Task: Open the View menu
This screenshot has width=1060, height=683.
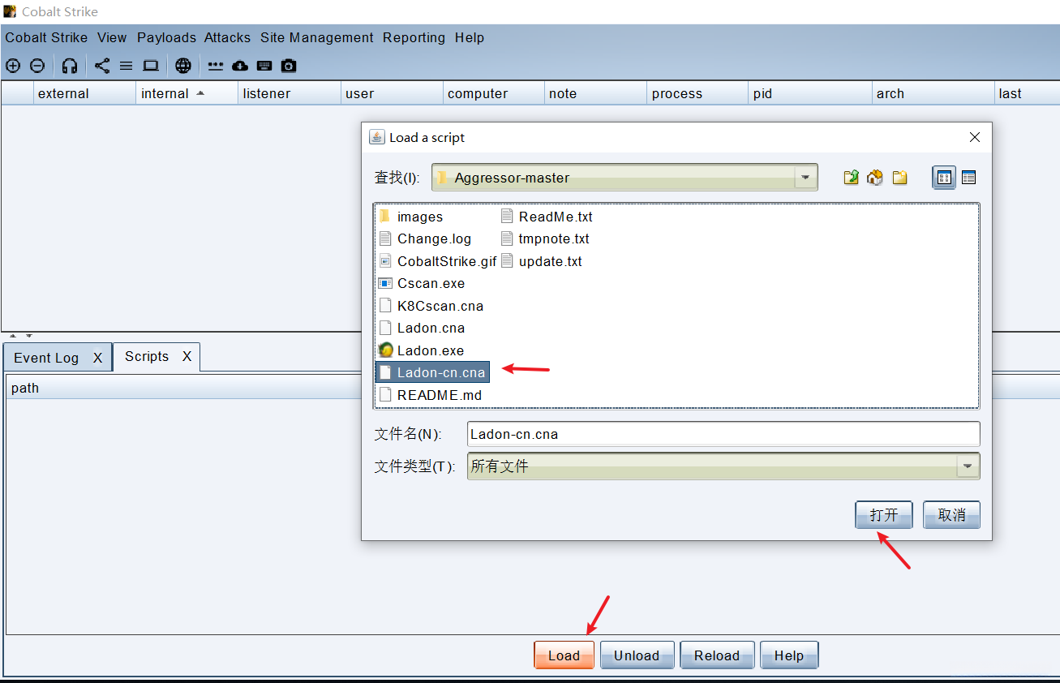Action: (x=112, y=37)
